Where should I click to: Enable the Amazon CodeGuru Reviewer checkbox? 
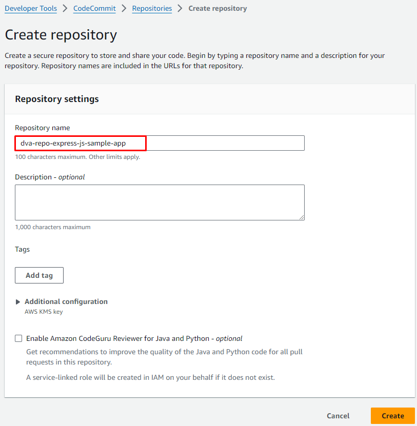(x=19, y=338)
